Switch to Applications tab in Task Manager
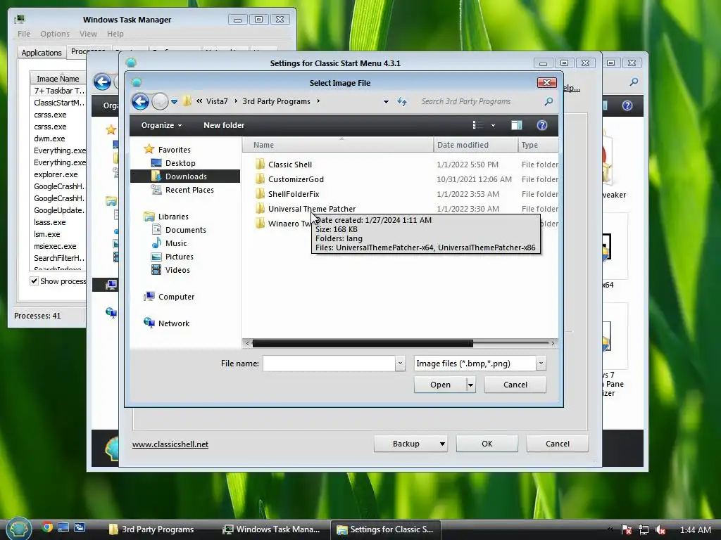Screen dimensions: 721x540 (42, 52)
